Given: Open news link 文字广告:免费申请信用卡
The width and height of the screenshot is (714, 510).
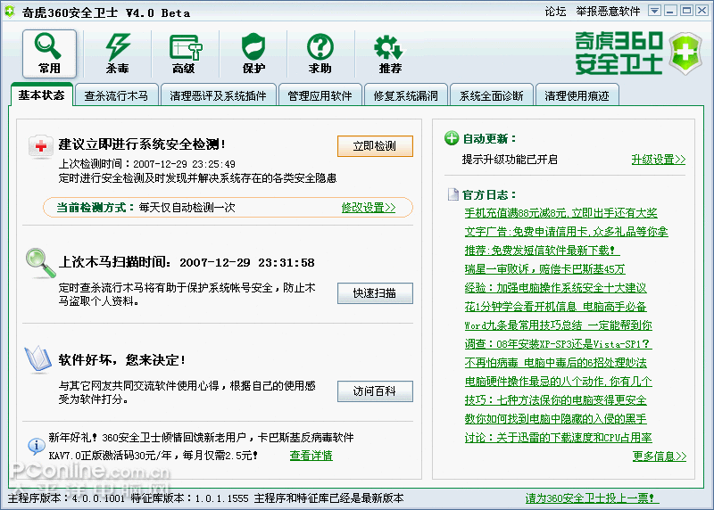Looking at the screenshot, I should pyautogui.click(x=566, y=231).
